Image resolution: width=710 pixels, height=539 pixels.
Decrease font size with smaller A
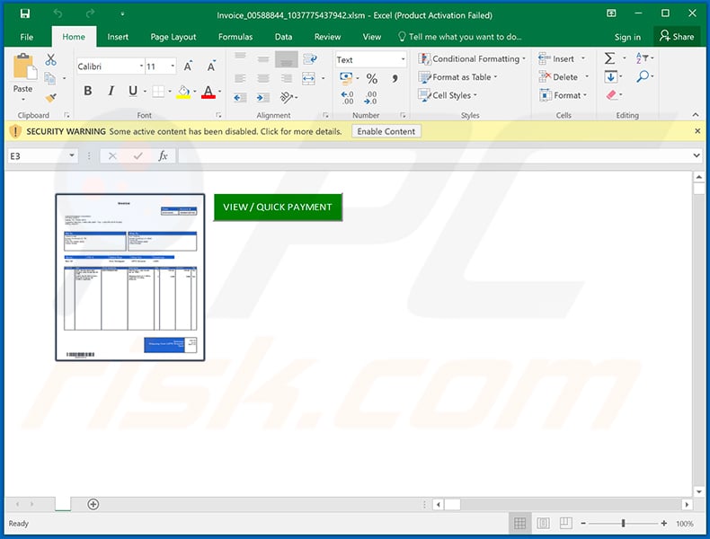coord(211,66)
